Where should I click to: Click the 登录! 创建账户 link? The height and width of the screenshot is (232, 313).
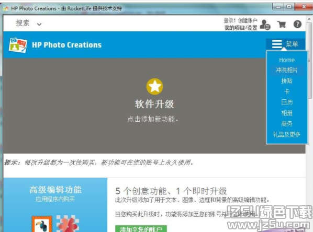coord(241,20)
